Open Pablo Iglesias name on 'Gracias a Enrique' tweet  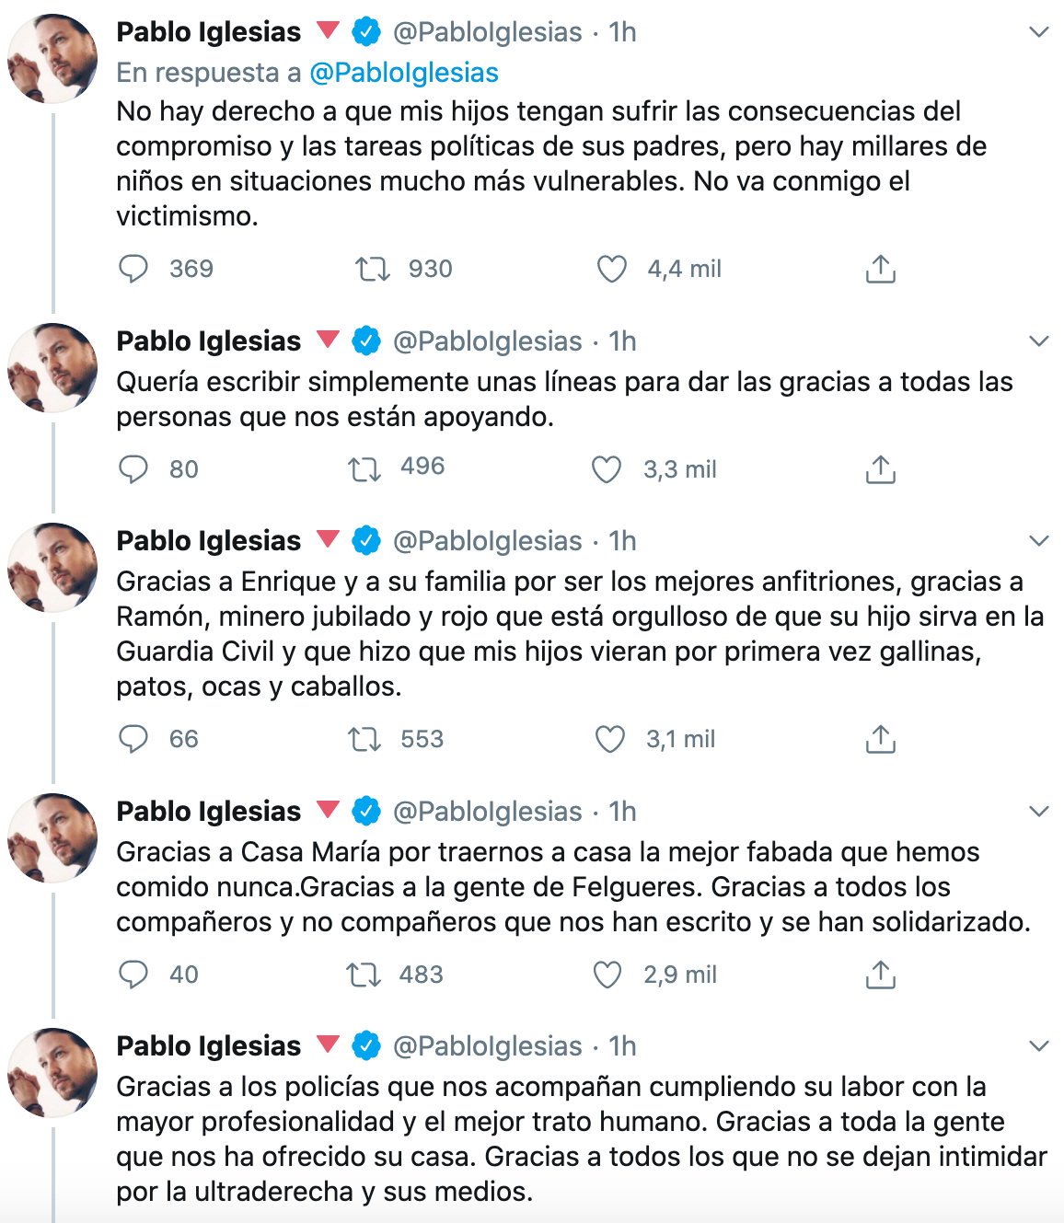(208, 541)
